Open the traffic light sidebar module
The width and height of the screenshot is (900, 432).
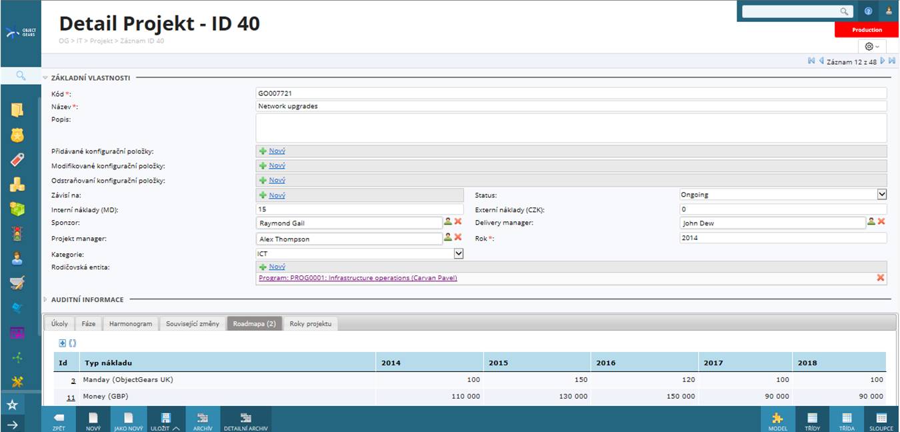pyautogui.click(x=17, y=234)
